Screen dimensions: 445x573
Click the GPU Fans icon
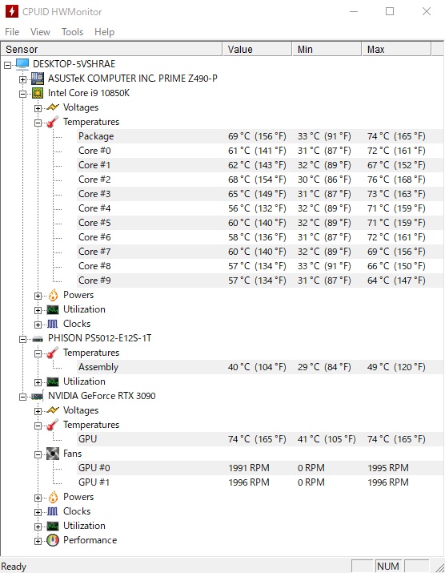click(x=53, y=454)
